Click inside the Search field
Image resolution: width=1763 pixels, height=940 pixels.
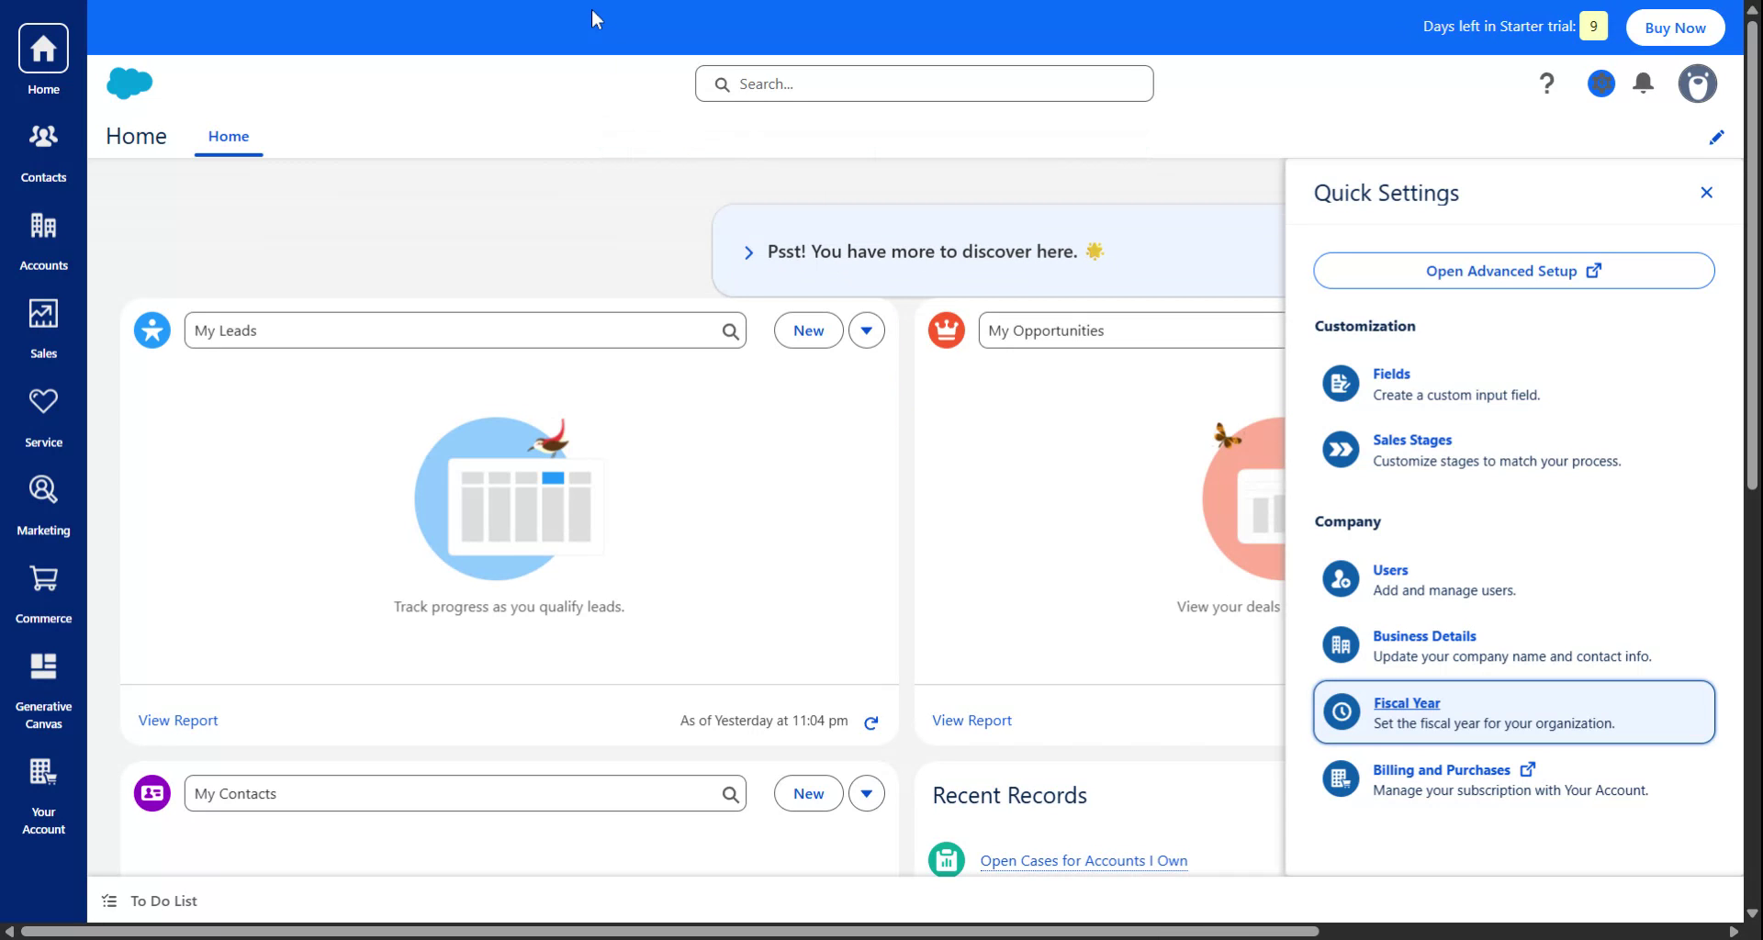coord(923,83)
